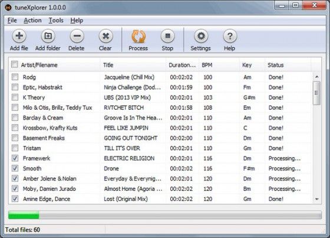This screenshot has width=330, height=238.
Task: Toggle the select-all checkbox in header
Action: click(15, 64)
